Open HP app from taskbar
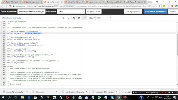Screen dimensions: 178x100 55,97
